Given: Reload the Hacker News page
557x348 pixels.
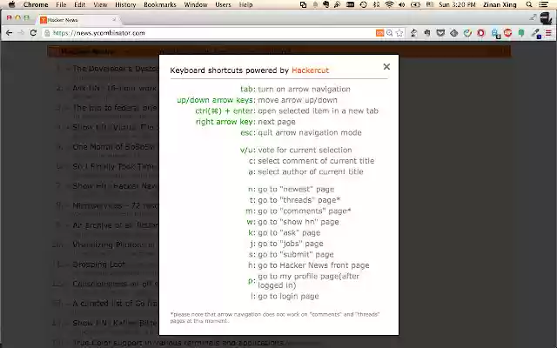Looking at the screenshot, I should (33, 33).
